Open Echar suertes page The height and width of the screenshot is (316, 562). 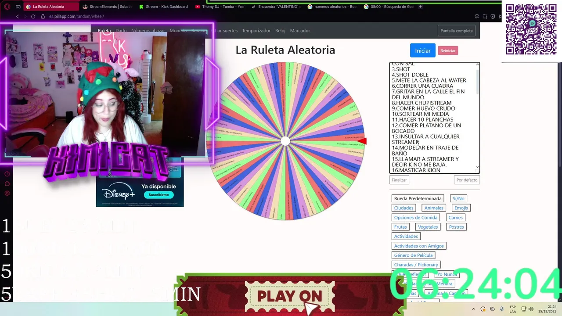click(224, 31)
